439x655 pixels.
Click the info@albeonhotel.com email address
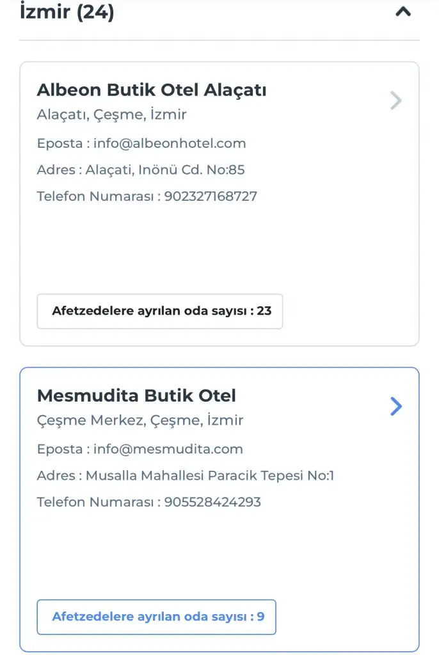(x=170, y=143)
